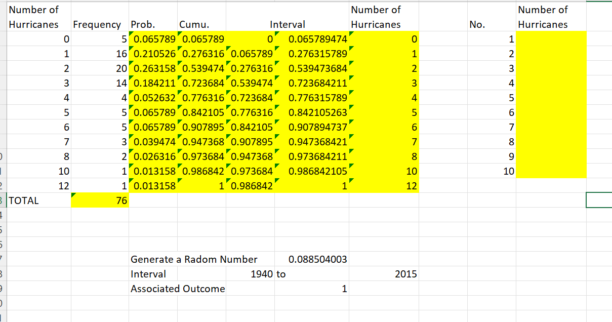
Task: Select the Associated Outcome label cell
Action: pyautogui.click(x=178, y=289)
